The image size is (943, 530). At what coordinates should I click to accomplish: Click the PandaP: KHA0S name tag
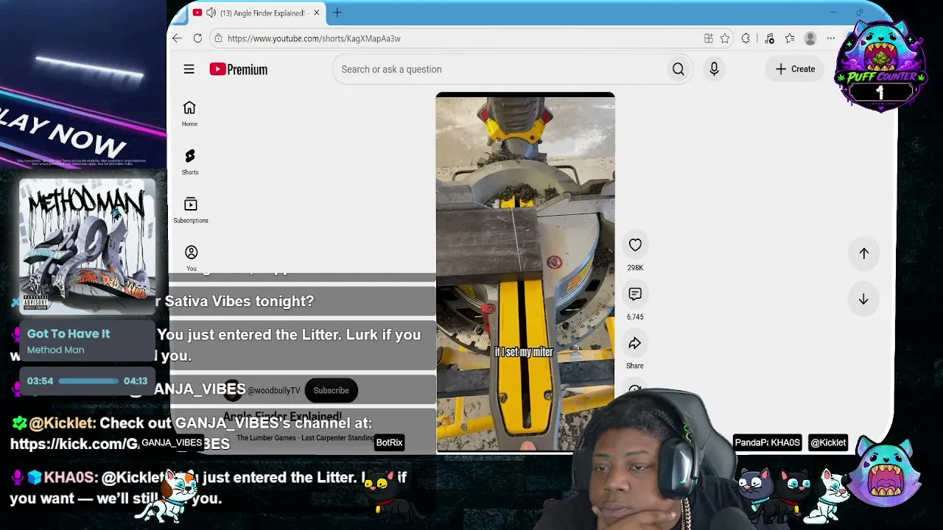tap(767, 442)
